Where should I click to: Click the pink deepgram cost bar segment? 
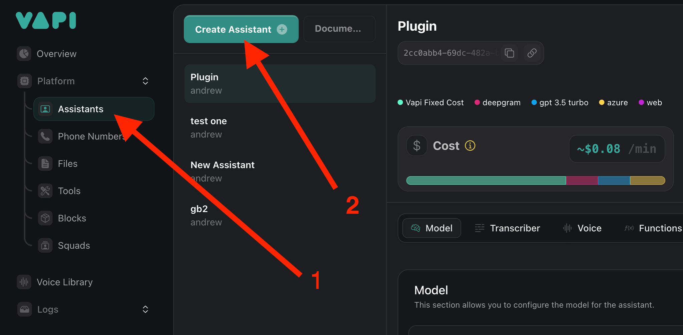pyautogui.click(x=582, y=180)
